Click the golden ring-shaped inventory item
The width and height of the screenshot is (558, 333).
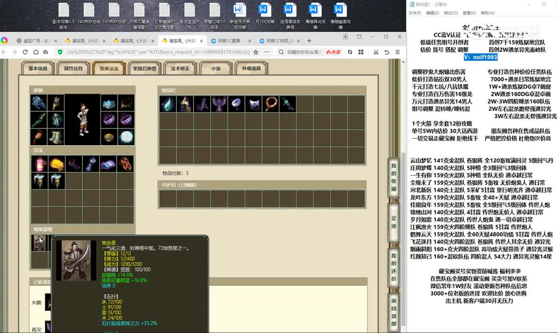tap(271, 104)
